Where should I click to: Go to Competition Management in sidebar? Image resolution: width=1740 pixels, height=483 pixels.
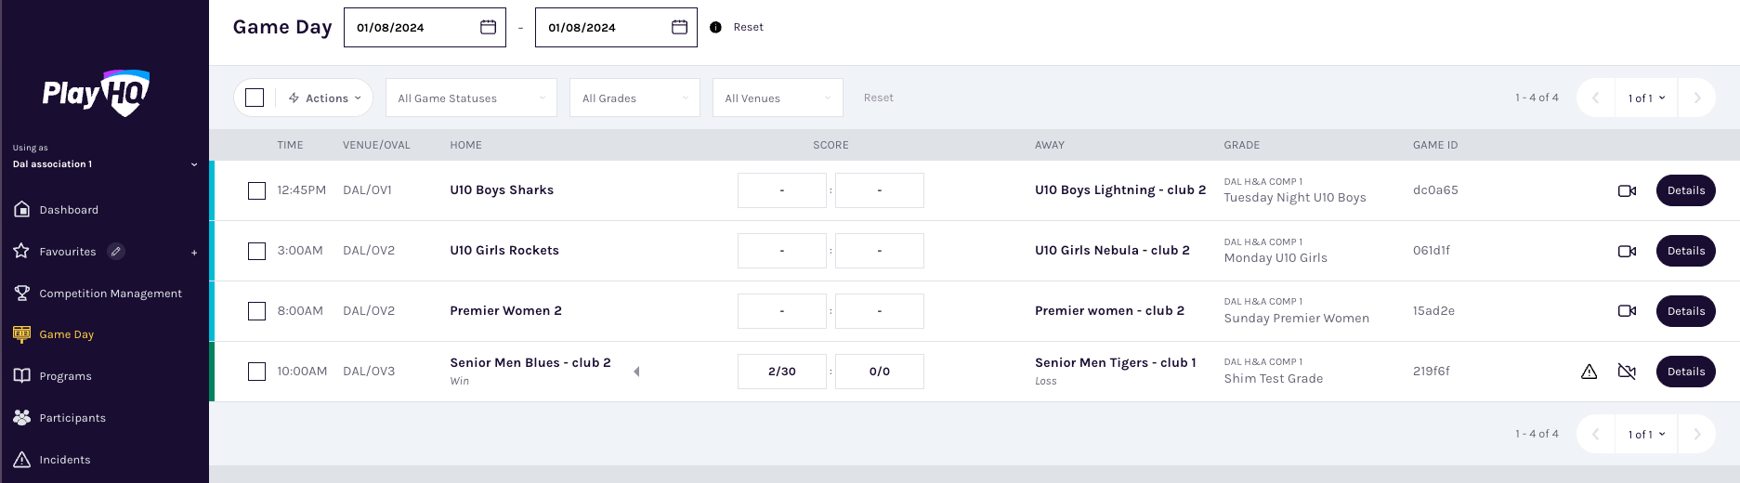coord(110,294)
